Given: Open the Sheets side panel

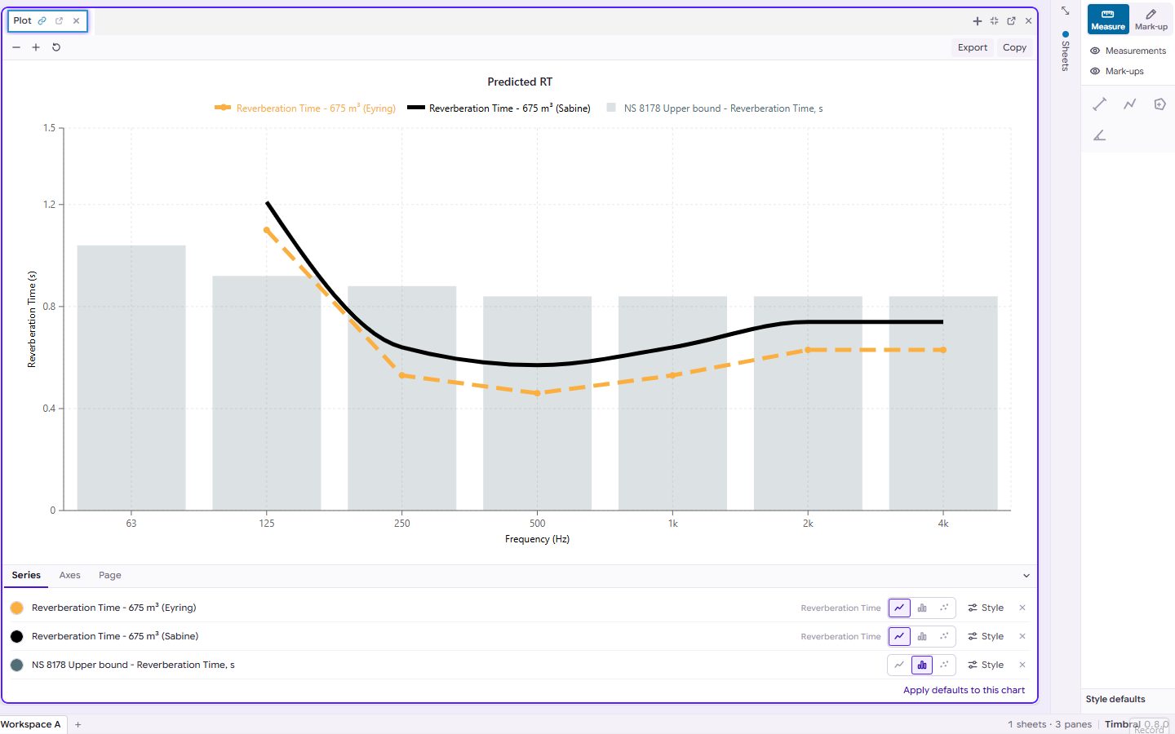Looking at the screenshot, I should point(1066,51).
